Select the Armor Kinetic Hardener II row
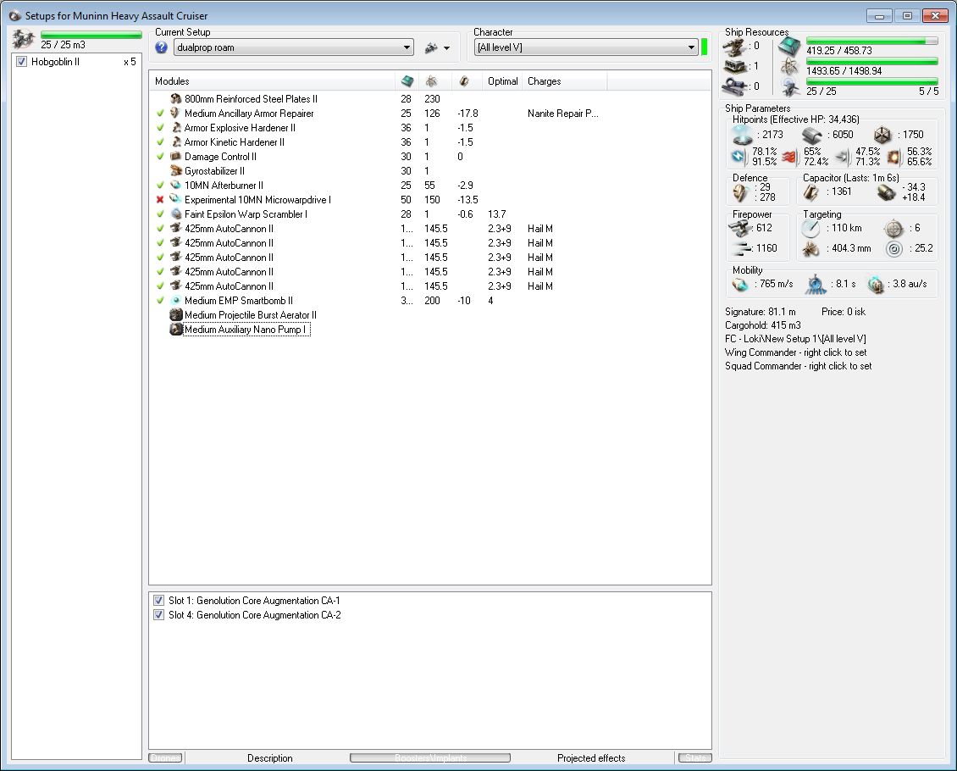The height and width of the screenshot is (771, 957). pyautogui.click(x=430, y=142)
